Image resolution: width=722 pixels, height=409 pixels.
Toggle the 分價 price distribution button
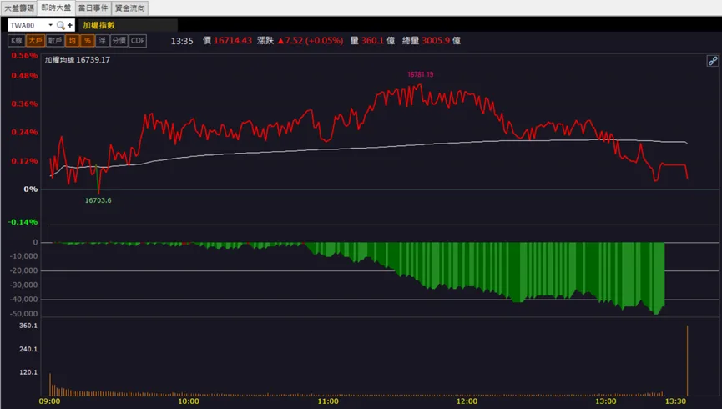click(x=119, y=41)
